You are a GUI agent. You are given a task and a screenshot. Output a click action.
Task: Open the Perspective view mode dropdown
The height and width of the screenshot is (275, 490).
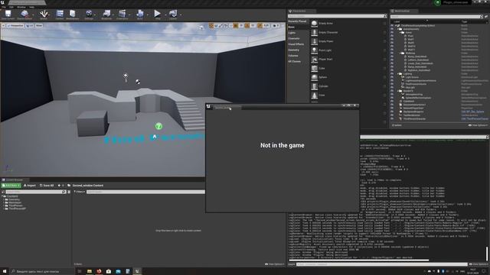tap(15, 25)
